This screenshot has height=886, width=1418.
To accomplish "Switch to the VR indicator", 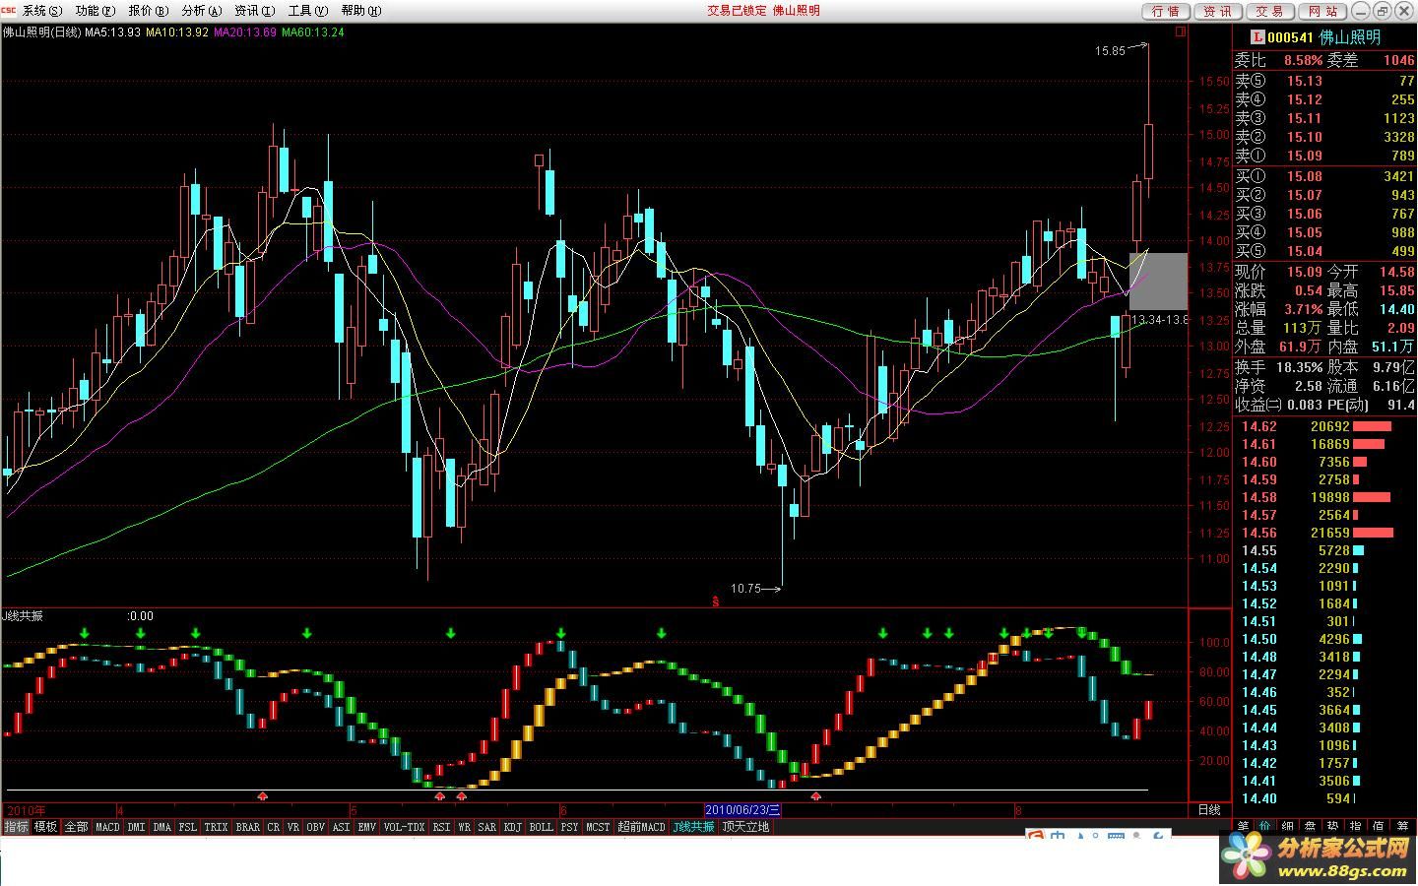I will [292, 827].
